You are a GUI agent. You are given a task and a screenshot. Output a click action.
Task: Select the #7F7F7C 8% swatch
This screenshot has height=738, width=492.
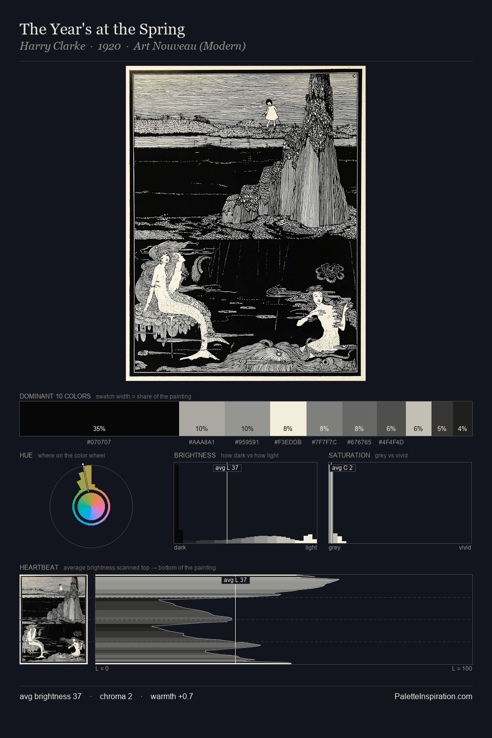324,419
